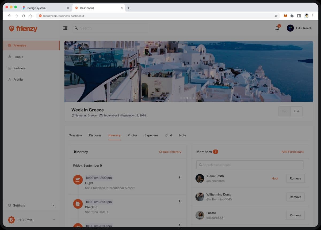The width and height of the screenshot is (321, 230).
Task: Click 'Friday, September 9' heading
Action: tap(87, 166)
